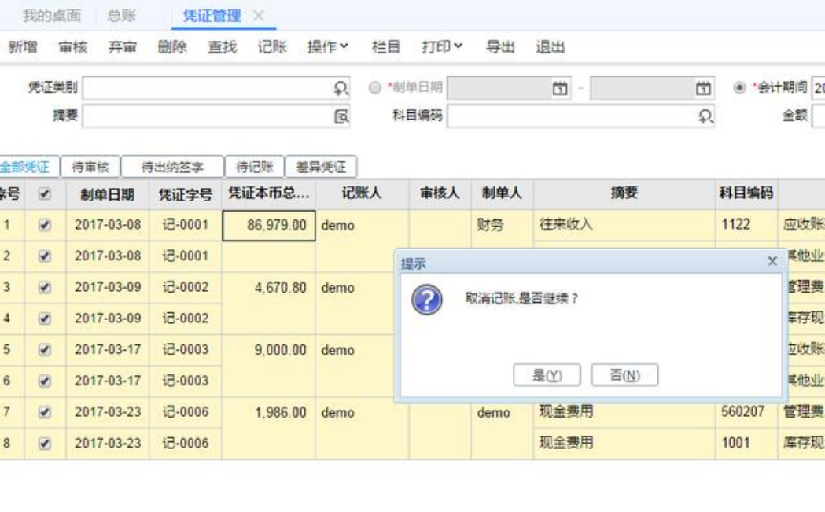The image size is (825, 512).
Task: Open the 制单日期 end date calendar icon
Action: point(703,88)
